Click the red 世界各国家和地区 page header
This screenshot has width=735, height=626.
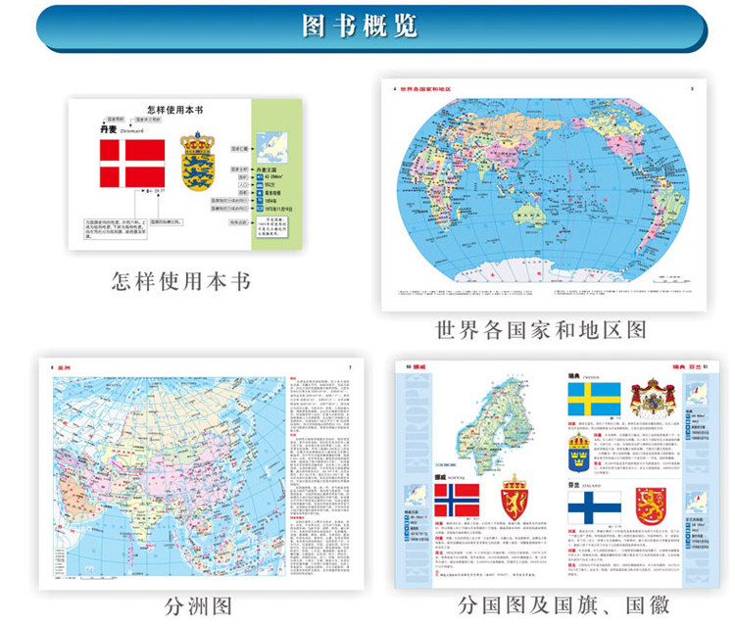tap(425, 89)
